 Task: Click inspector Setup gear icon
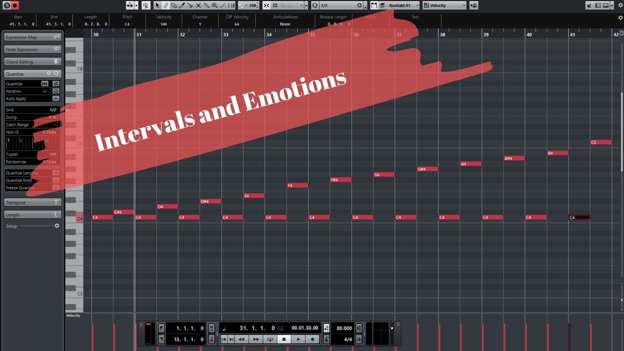57,226
